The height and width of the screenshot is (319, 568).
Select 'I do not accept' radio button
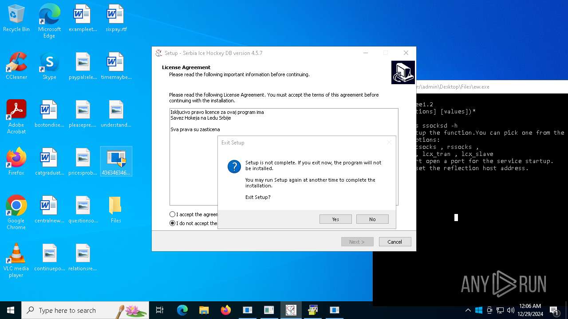coord(173,223)
